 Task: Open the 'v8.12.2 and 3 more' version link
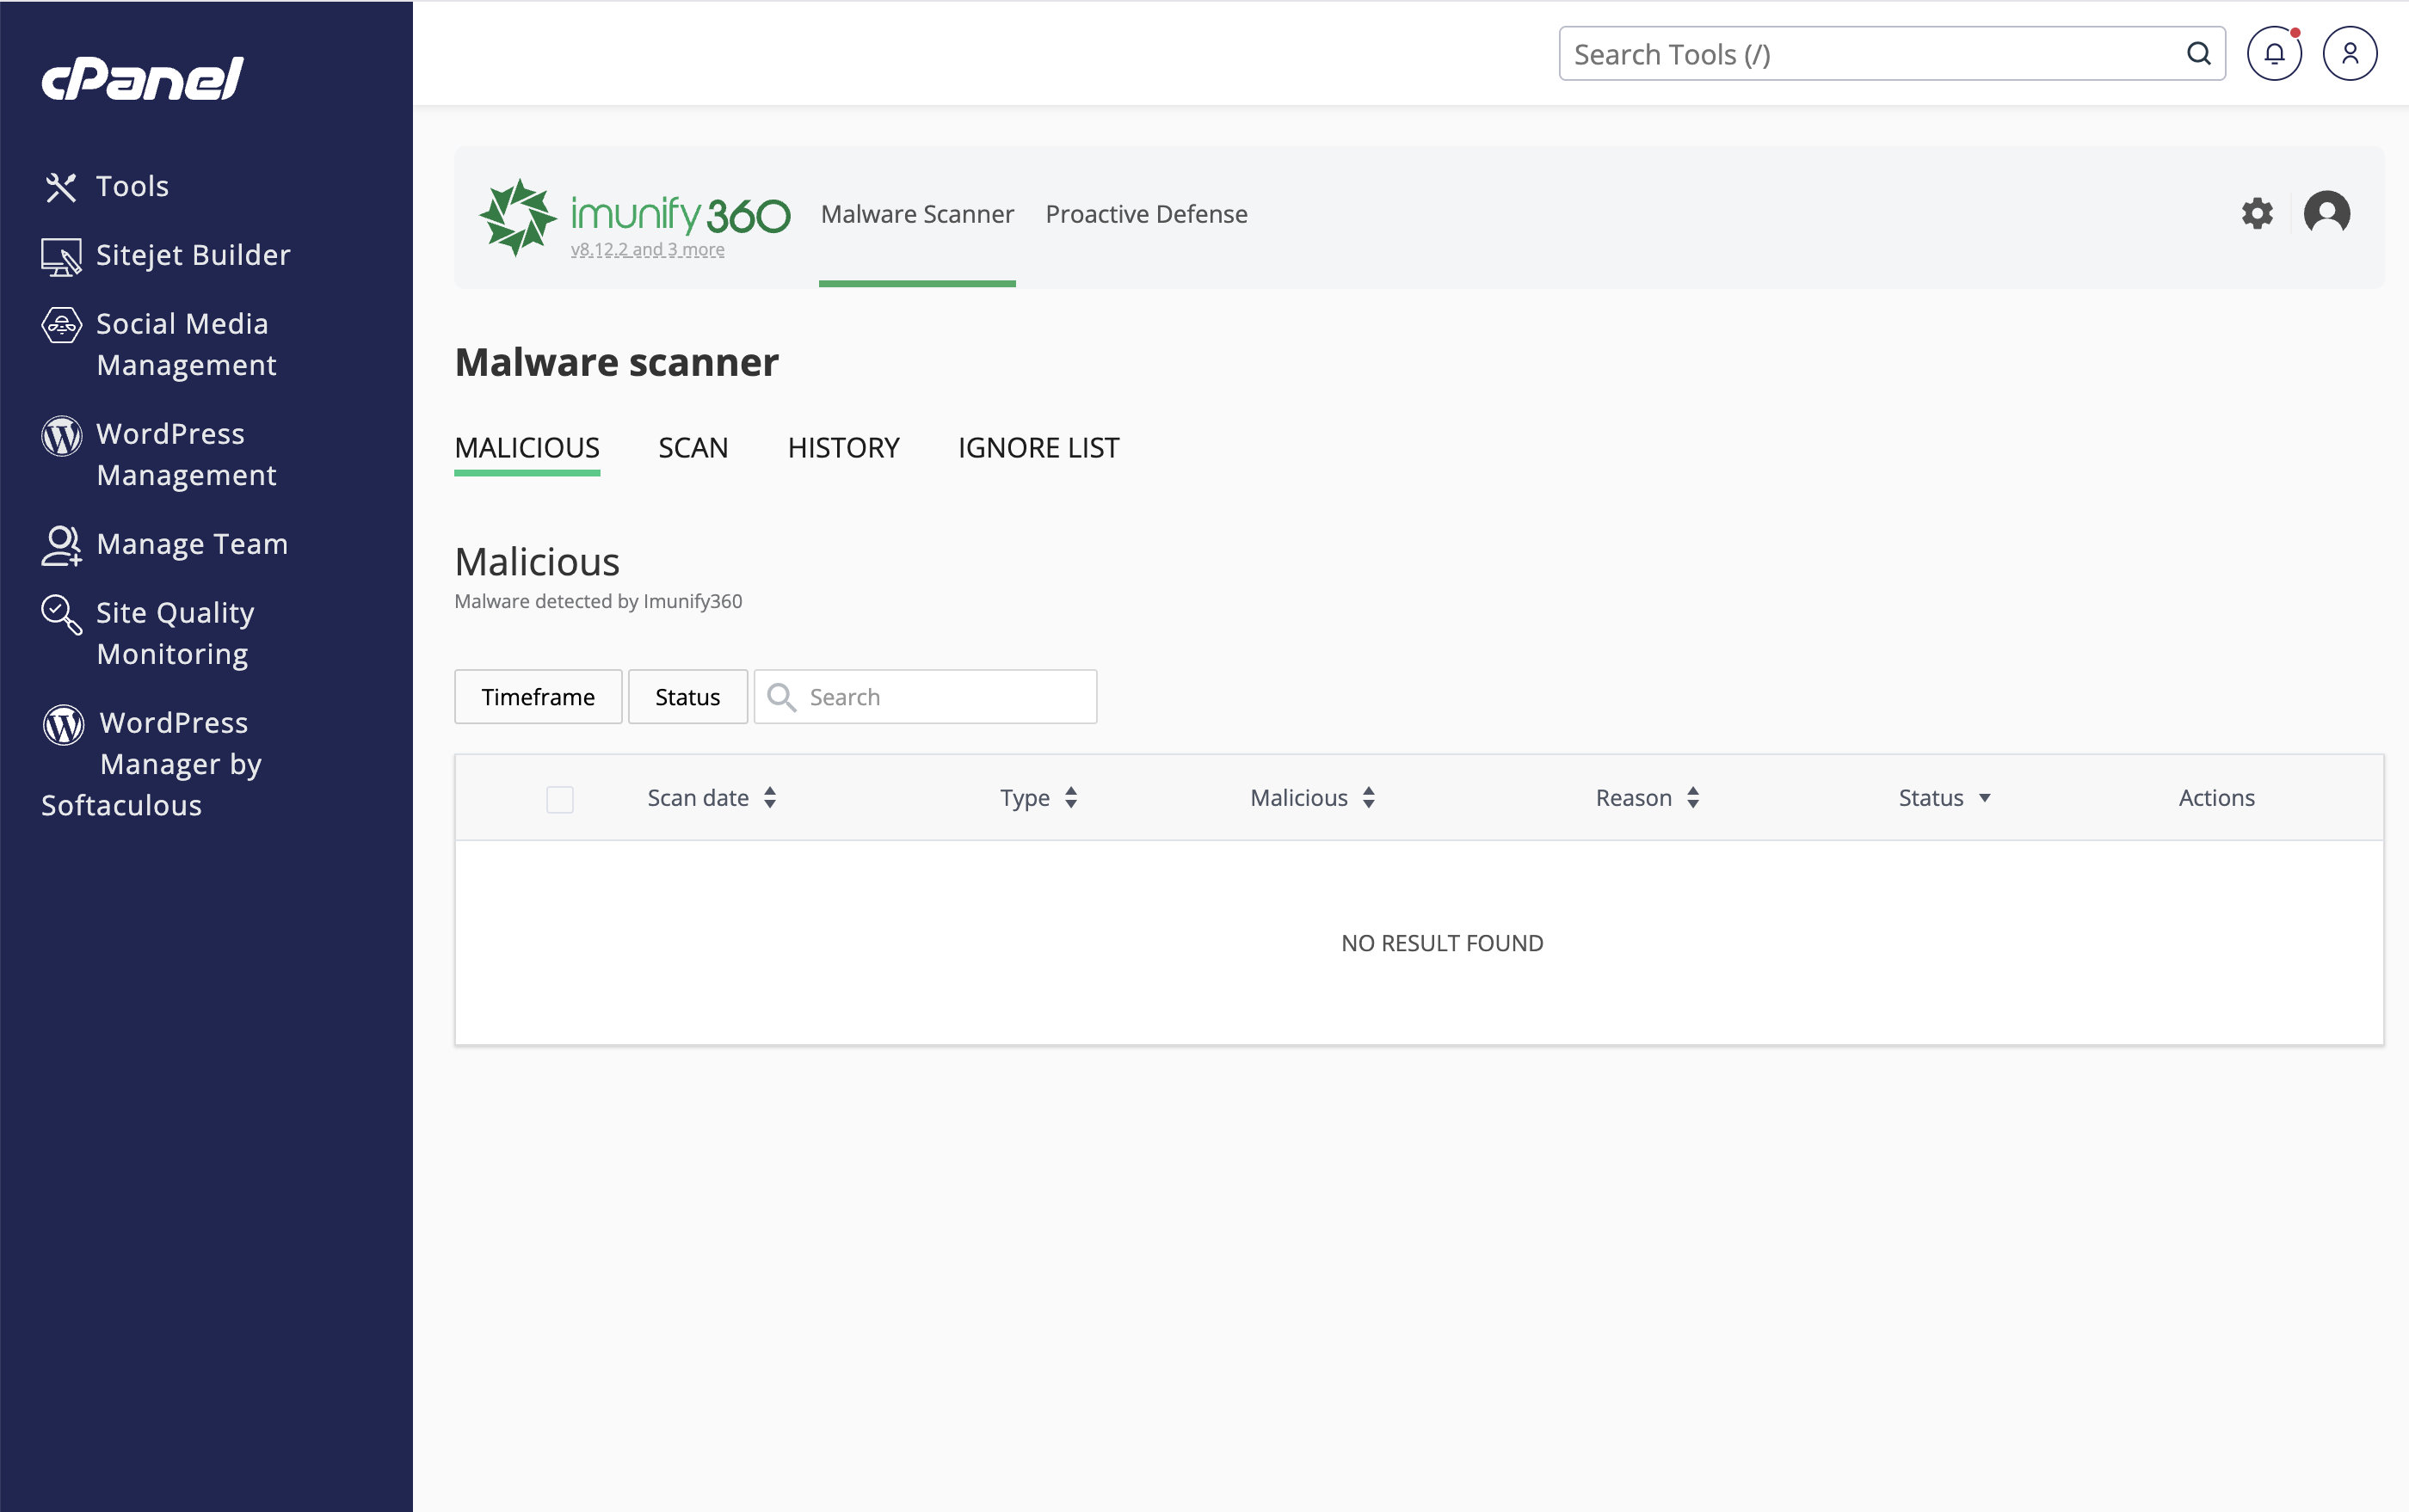[x=646, y=250]
